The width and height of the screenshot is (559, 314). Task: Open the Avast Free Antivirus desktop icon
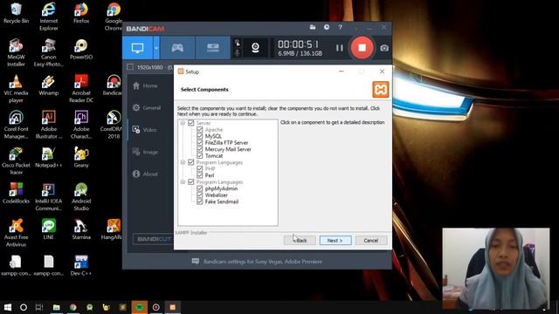16,233
